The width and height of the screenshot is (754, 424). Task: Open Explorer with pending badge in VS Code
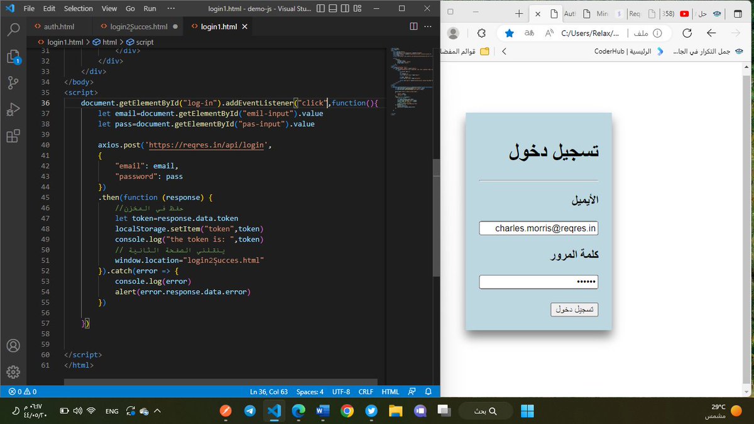(13, 57)
